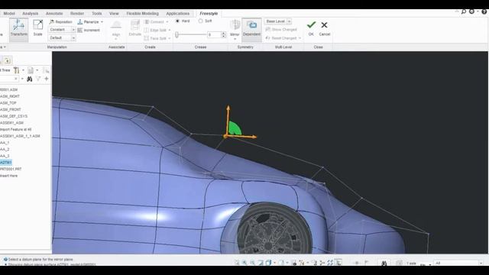Screen dimensions: 489x275
Task: Open the Render ribbon tab
Action: click(77, 14)
